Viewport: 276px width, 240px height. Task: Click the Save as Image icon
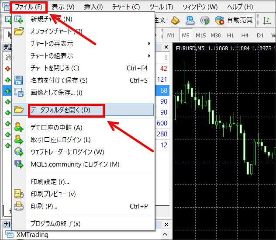(x=19, y=92)
